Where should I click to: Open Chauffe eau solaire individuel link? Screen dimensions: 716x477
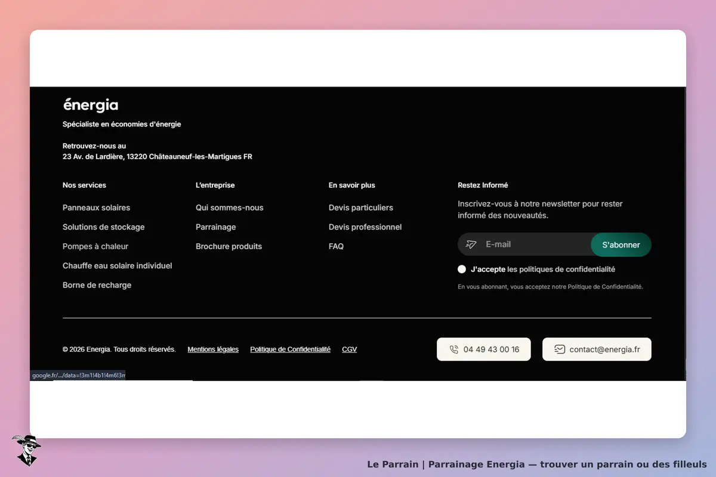click(117, 266)
